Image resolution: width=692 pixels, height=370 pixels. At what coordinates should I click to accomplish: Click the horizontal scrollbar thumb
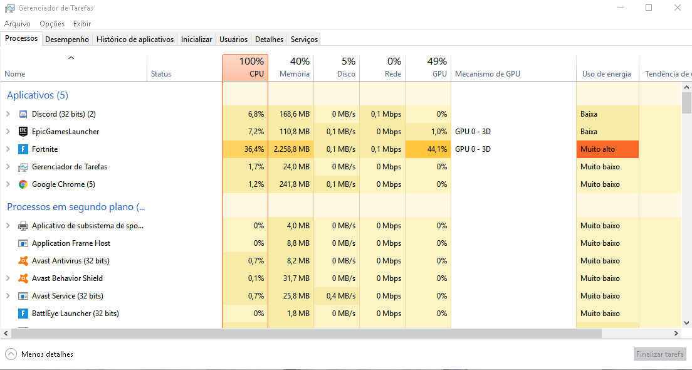pyautogui.click(x=307, y=334)
